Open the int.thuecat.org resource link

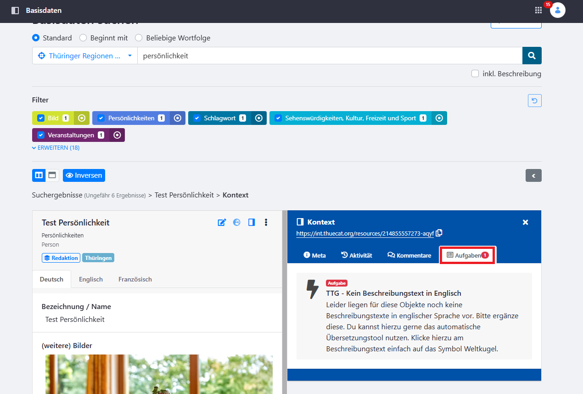tap(365, 233)
